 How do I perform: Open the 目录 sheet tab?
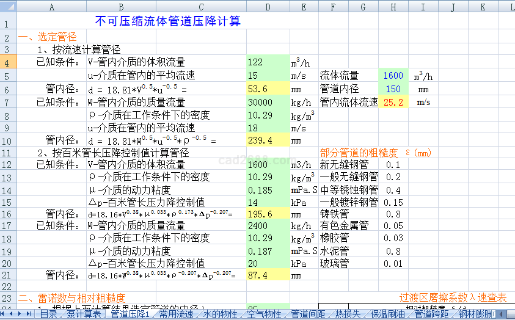tap(49, 315)
